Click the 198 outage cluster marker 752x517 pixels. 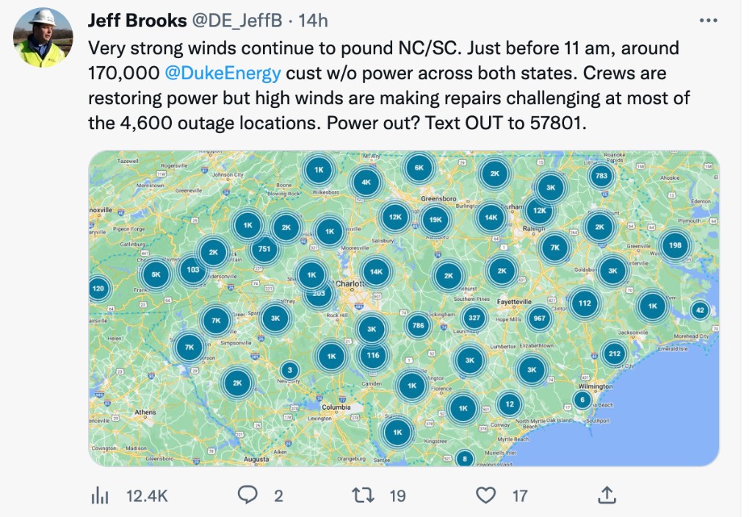pos(675,245)
